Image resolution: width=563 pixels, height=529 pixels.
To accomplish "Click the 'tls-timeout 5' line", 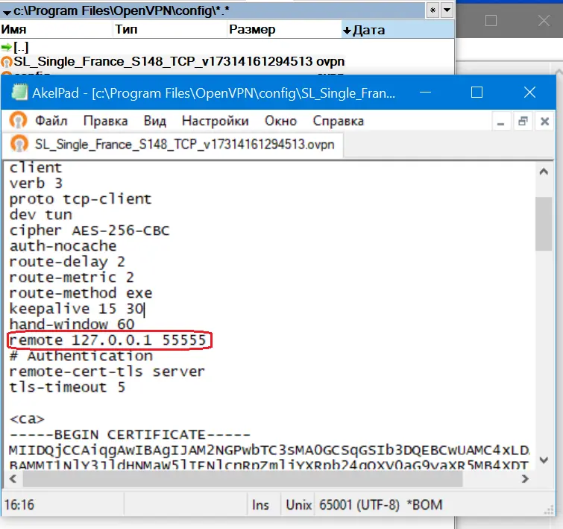I will 67,387.
